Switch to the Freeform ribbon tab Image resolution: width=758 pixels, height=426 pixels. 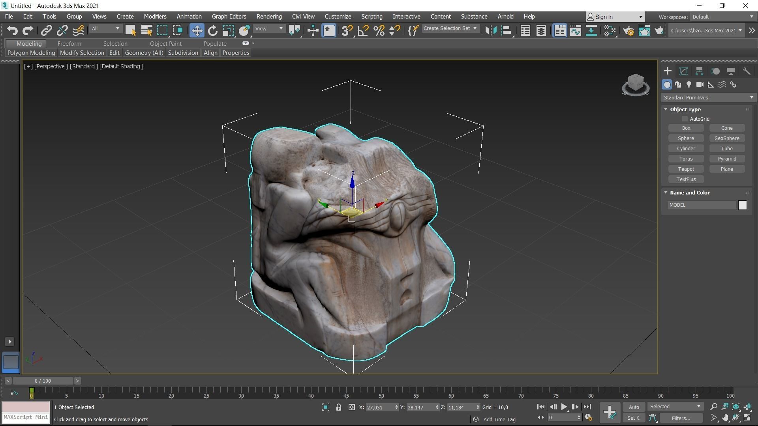click(69, 43)
